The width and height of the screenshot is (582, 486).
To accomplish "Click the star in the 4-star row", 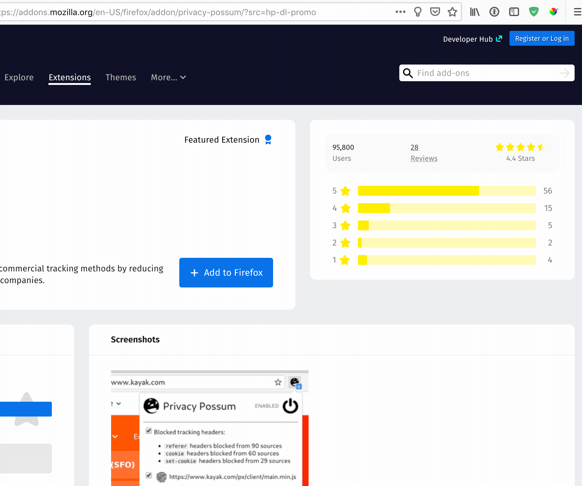I will point(345,208).
